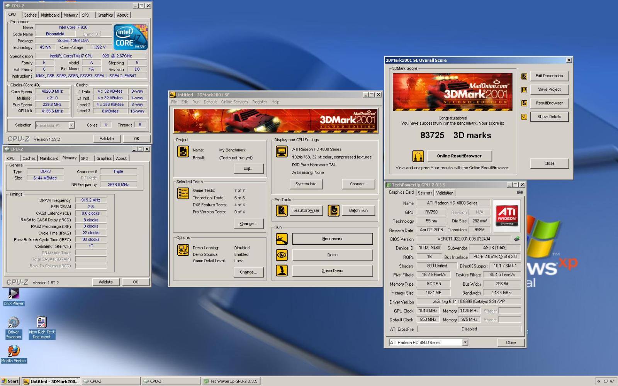Click the GPU-Z screenshot camera icon

tap(520, 192)
